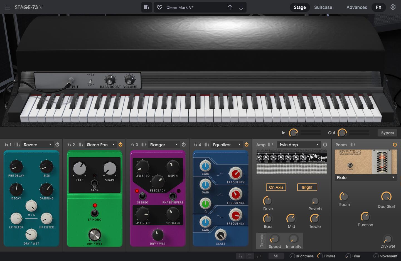Image resolution: width=401 pixels, height=261 pixels.
Task: Open Room preset library icon
Action: coord(352,145)
